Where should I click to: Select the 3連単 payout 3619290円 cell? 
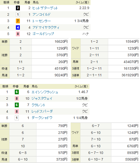[124, 75]
